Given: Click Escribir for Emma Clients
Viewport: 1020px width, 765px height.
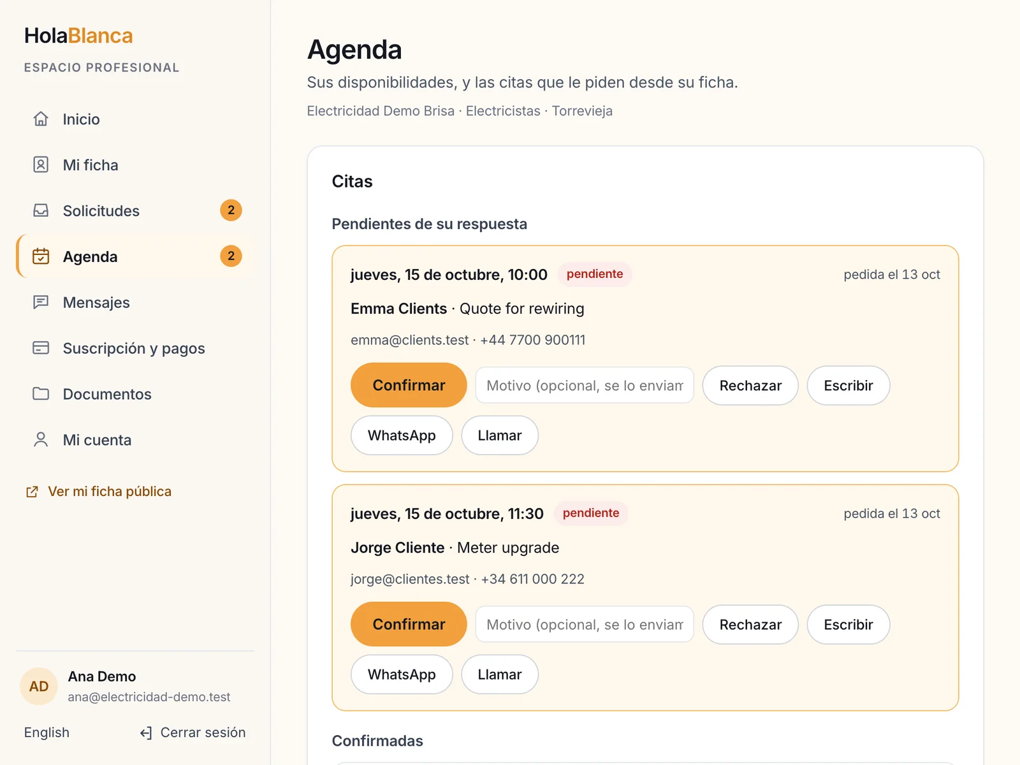Looking at the screenshot, I should tap(848, 386).
